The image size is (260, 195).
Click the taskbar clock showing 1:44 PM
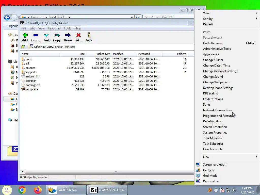click(247, 190)
